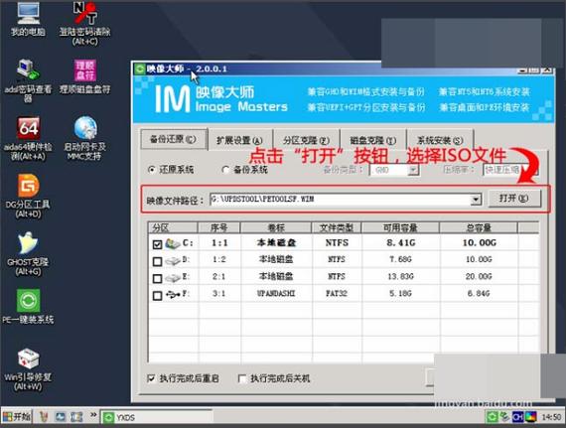Open the Win引导修复 desktop icon

tap(28, 368)
